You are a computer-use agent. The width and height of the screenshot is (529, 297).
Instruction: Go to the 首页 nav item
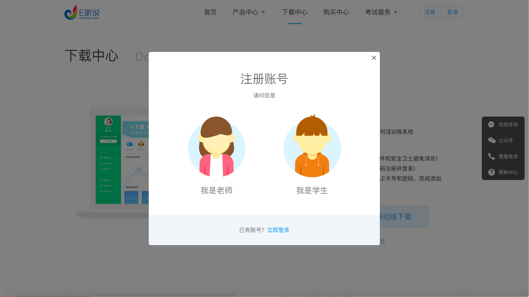coord(210,12)
